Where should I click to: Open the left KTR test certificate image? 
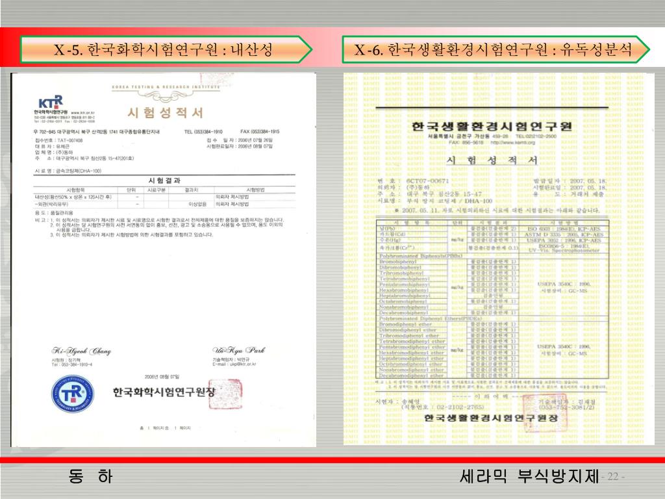pos(164,259)
